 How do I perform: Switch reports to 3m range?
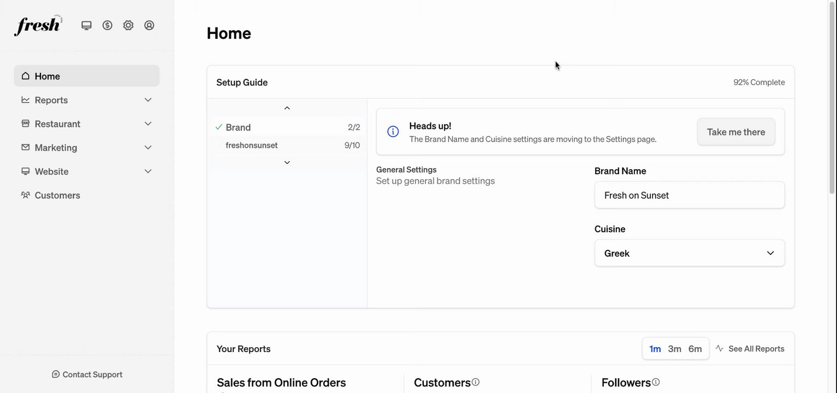675,349
